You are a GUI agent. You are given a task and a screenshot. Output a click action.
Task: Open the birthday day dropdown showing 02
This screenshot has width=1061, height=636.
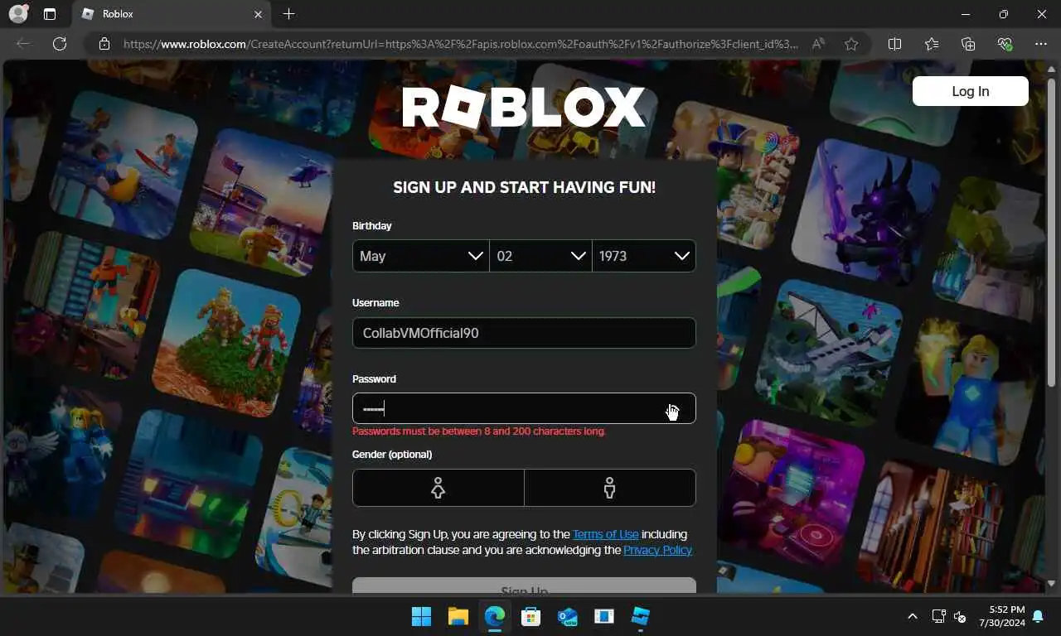coord(540,256)
